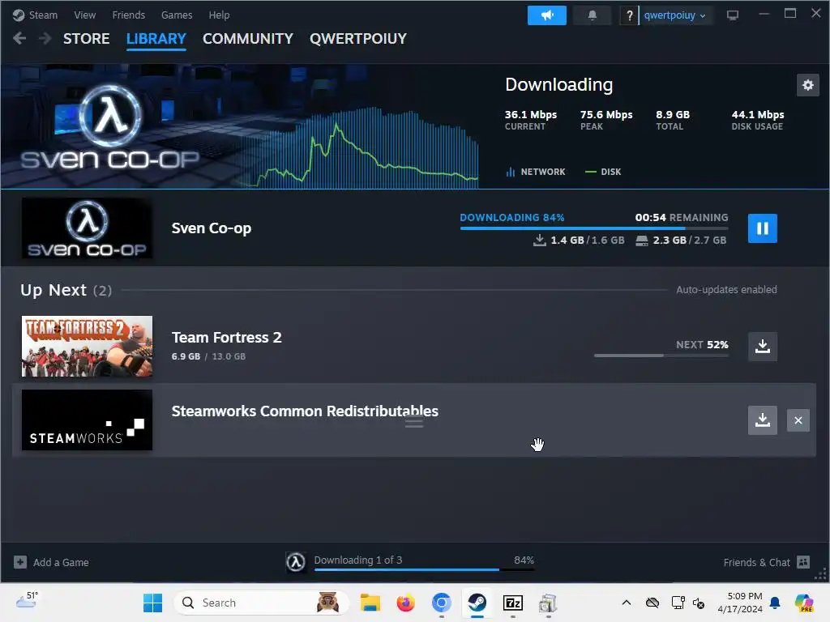Click the bottom bar Sven Co-op icon
The image size is (830, 622).
point(296,562)
